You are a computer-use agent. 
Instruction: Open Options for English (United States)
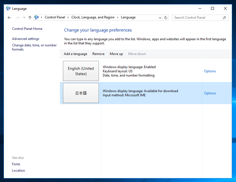pyautogui.click(x=210, y=71)
